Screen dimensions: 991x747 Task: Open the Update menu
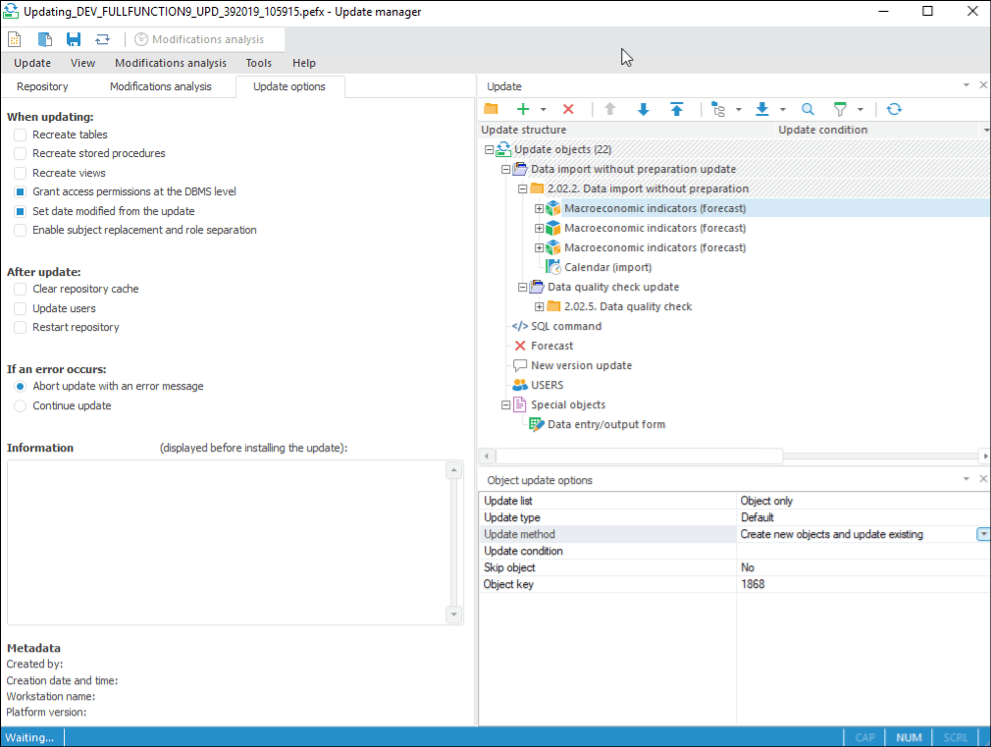click(x=32, y=63)
